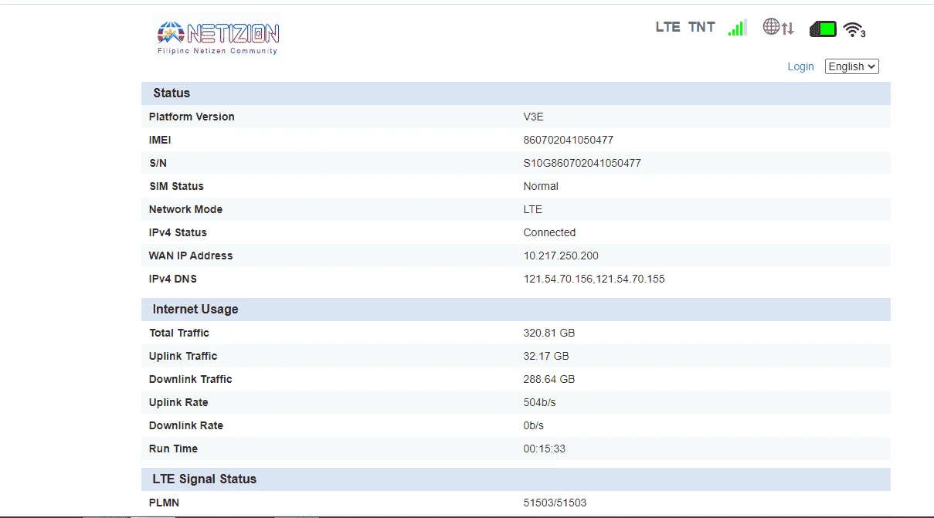Select the run time value 00:15:33
The width and height of the screenshot is (934, 518).
point(545,449)
